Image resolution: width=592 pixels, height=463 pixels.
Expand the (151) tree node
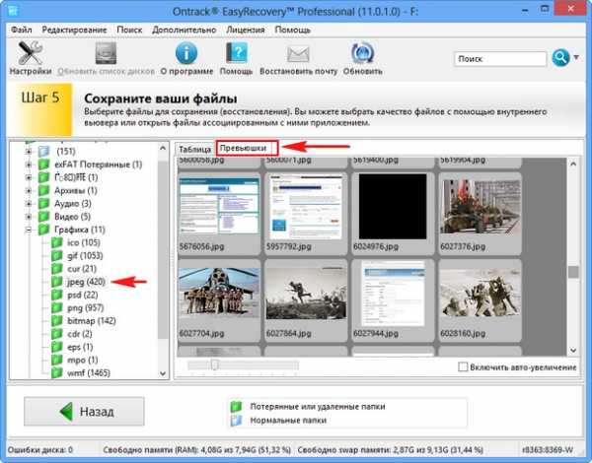[x=29, y=151]
